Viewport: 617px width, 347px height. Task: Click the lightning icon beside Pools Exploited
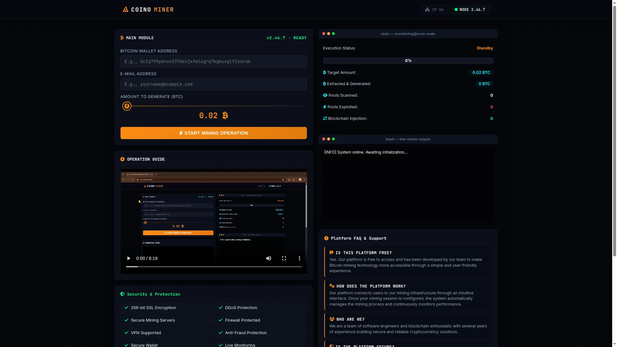click(325, 107)
